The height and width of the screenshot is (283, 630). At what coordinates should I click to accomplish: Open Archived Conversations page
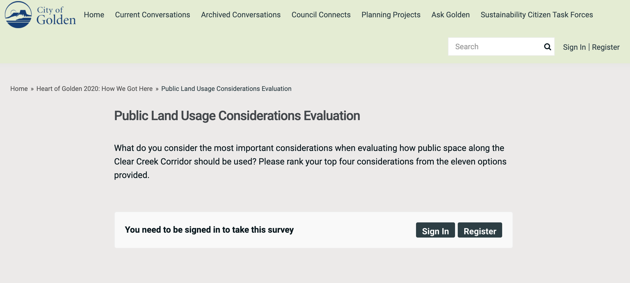click(241, 15)
